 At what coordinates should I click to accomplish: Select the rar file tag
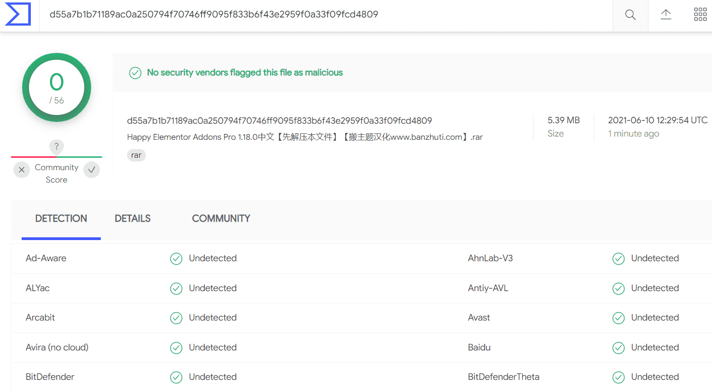[x=136, y=155]
